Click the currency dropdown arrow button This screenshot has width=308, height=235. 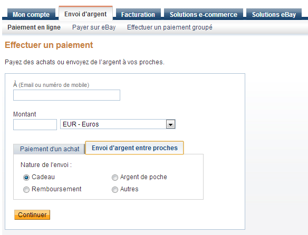coord(170,124)
